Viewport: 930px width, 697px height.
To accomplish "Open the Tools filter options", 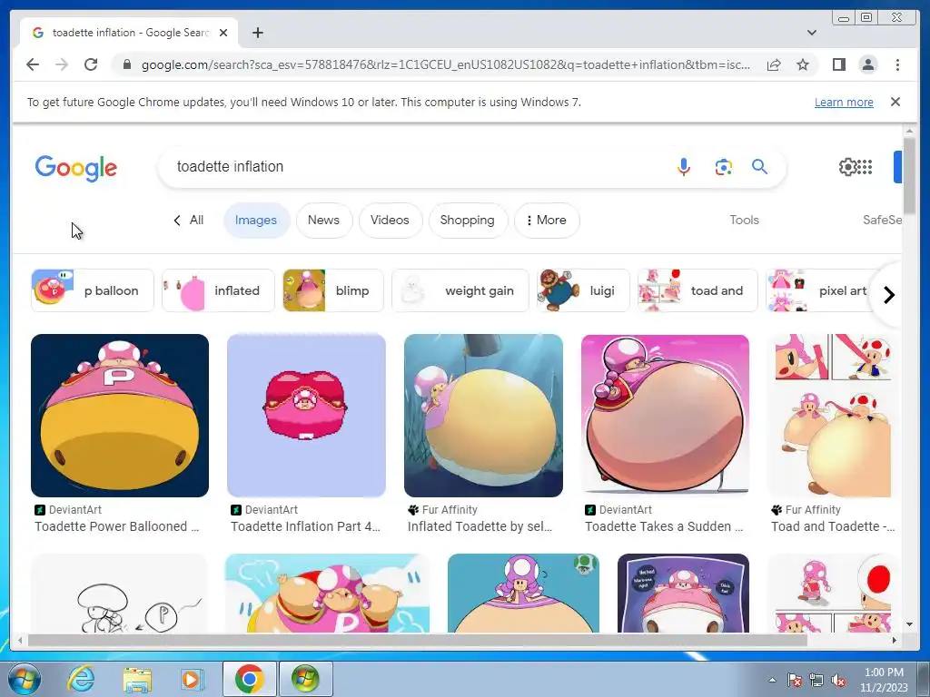I will coord(744,220).
